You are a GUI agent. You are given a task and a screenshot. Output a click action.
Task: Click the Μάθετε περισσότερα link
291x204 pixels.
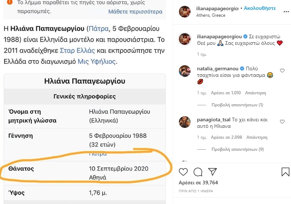click(x=135, y=12)
